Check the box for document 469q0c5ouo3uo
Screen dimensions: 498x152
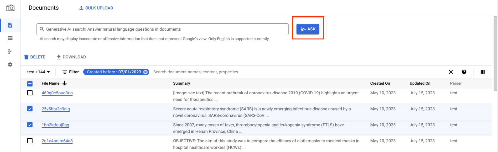pyautogui.click(x=30, y=93)
